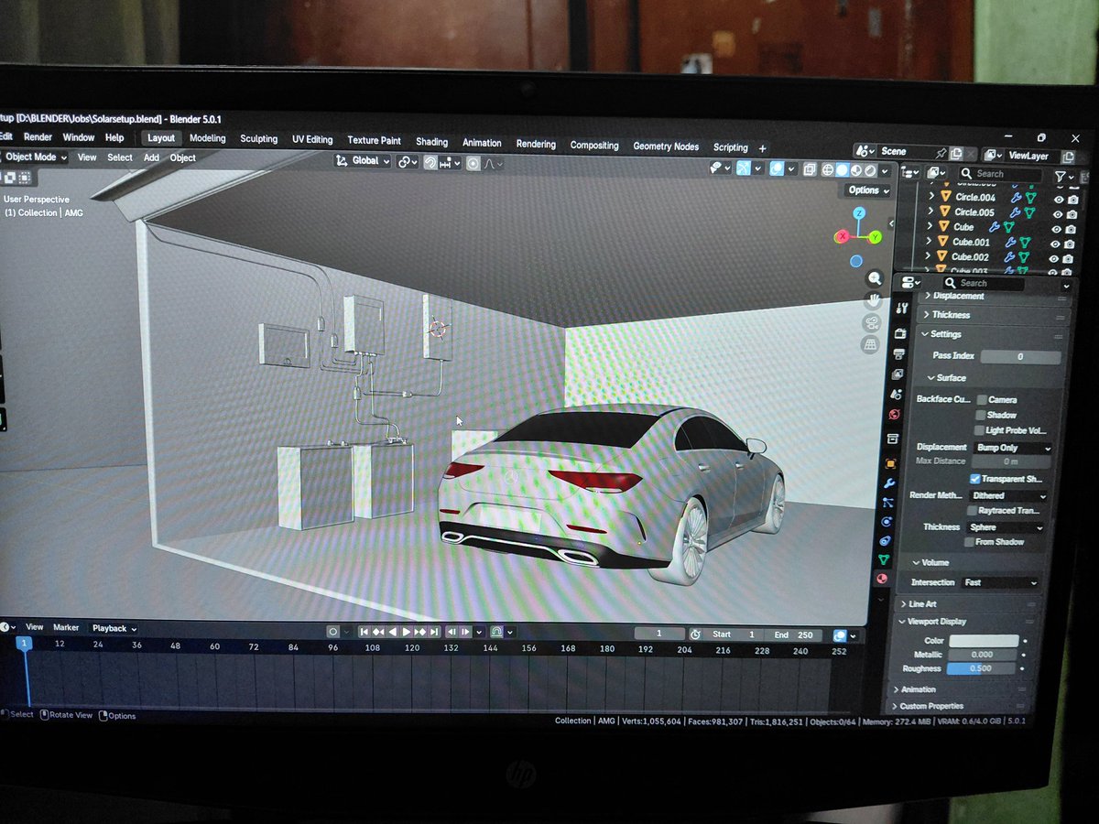Enable Light Probe Volume culling checkbox
This screenshot has width=1099, height=824.
(980, 430)
